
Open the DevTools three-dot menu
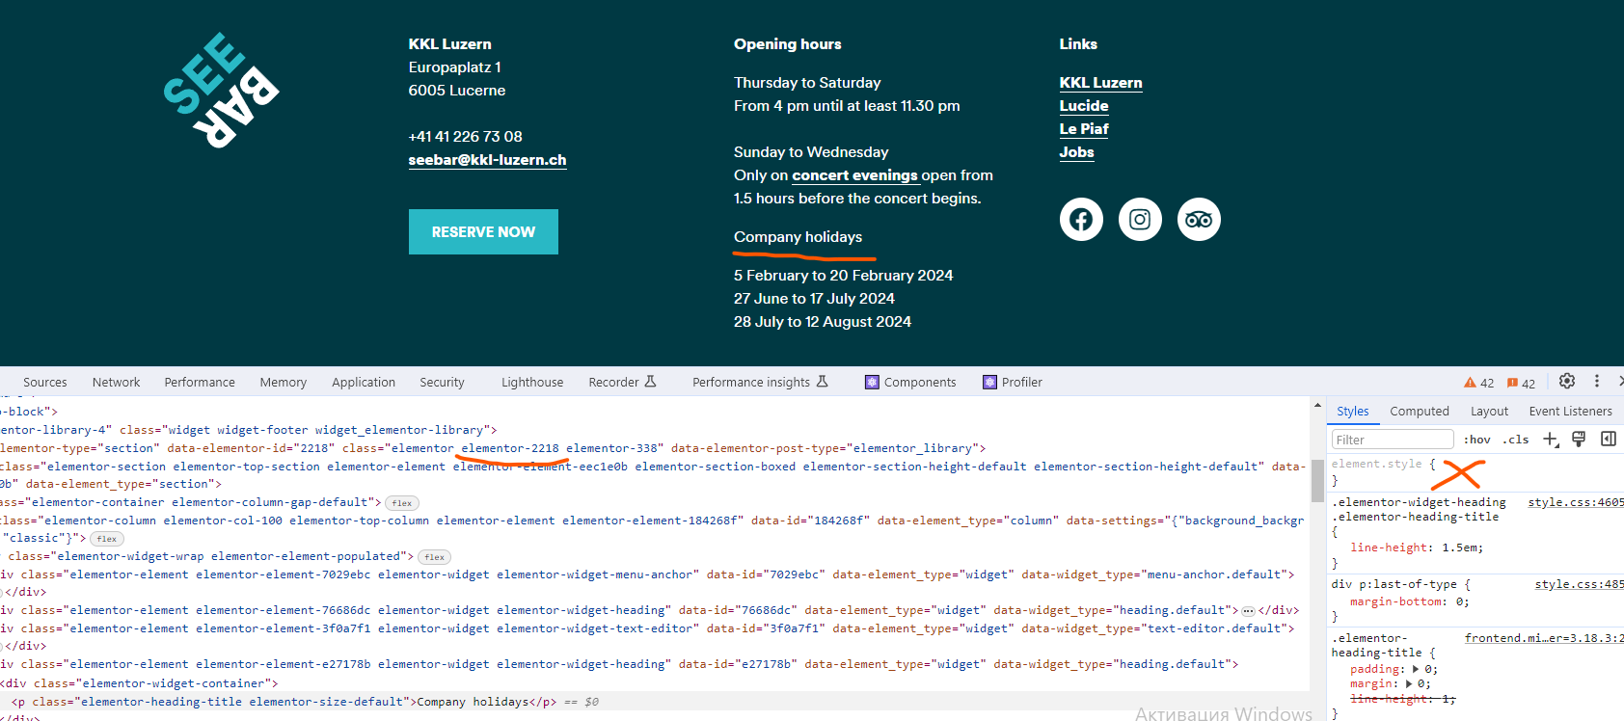1597,381
